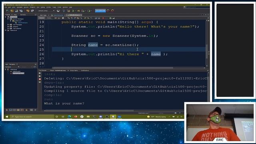The height and width of the screenshot is (144, 256).
Task: Click the cancel-process icon in status bar
Action: (176, 113)
